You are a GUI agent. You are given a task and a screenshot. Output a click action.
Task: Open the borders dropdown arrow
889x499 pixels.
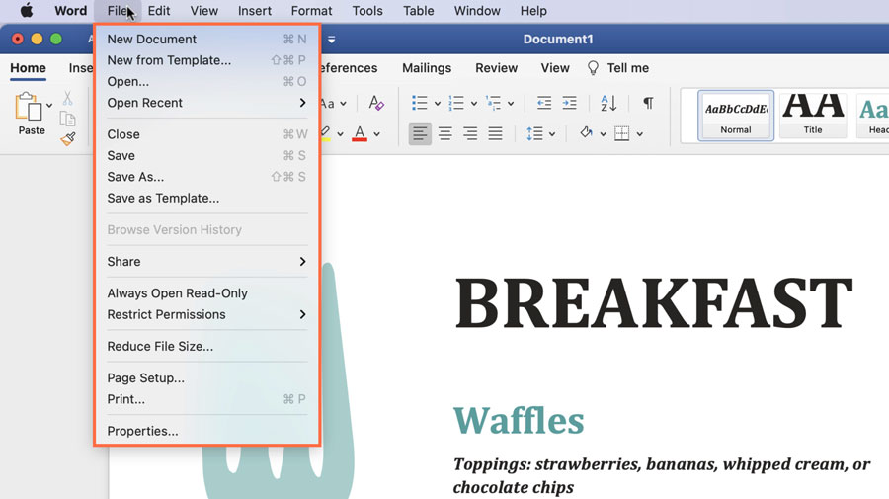(x=639, y=134)
